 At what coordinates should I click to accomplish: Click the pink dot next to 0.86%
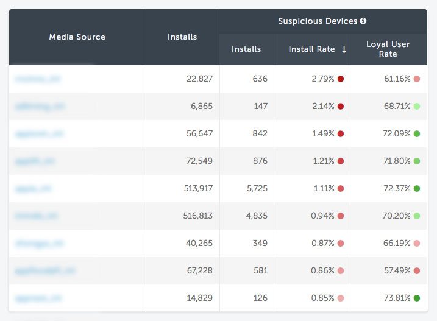(341, 270)
